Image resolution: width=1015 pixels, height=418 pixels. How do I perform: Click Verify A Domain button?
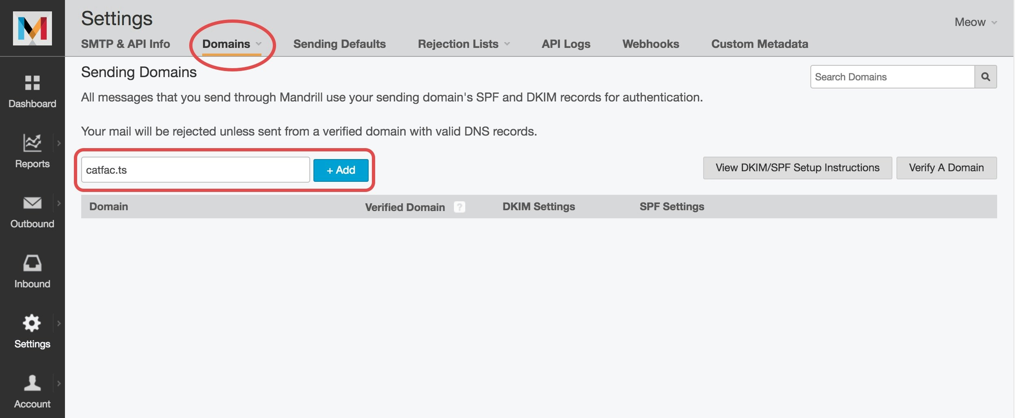tap(946, 168)
